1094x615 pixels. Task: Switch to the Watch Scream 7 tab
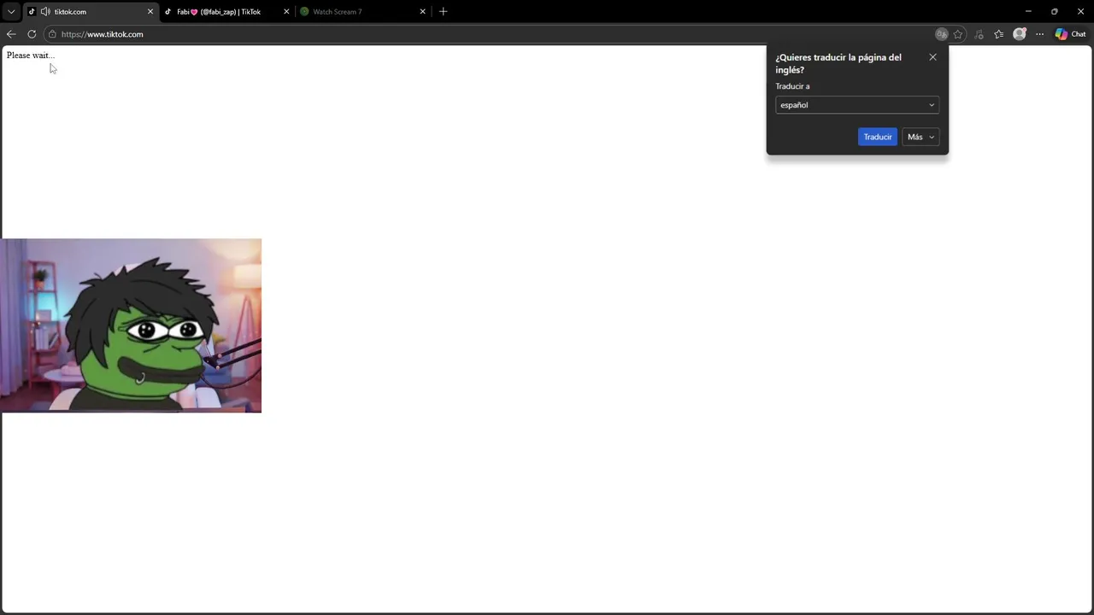(362, 12)
